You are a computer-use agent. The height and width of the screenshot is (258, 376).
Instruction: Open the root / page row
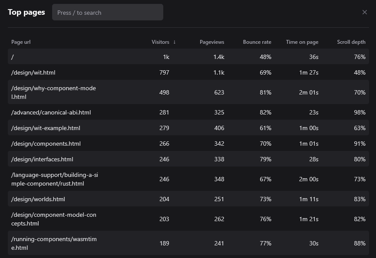coord(13,57)
